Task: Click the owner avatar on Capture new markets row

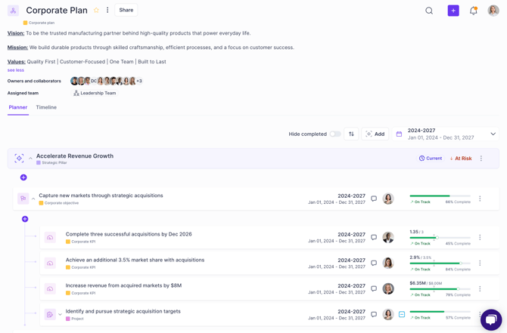Action: click(x=388, y=199)
